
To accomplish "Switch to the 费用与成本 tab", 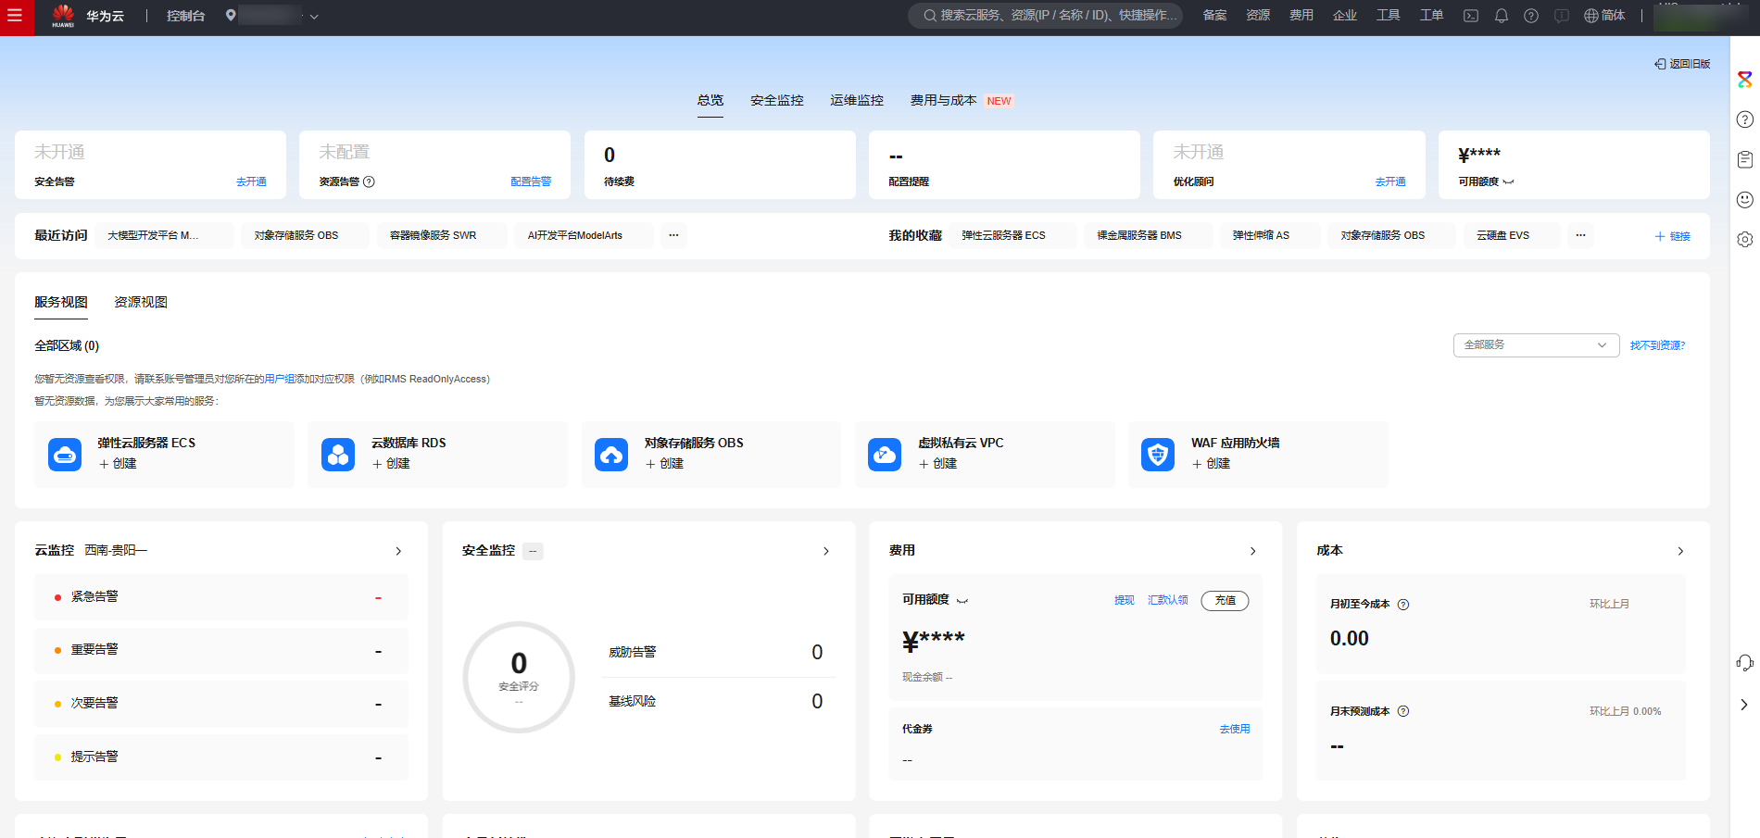I will tap(943, 100).
